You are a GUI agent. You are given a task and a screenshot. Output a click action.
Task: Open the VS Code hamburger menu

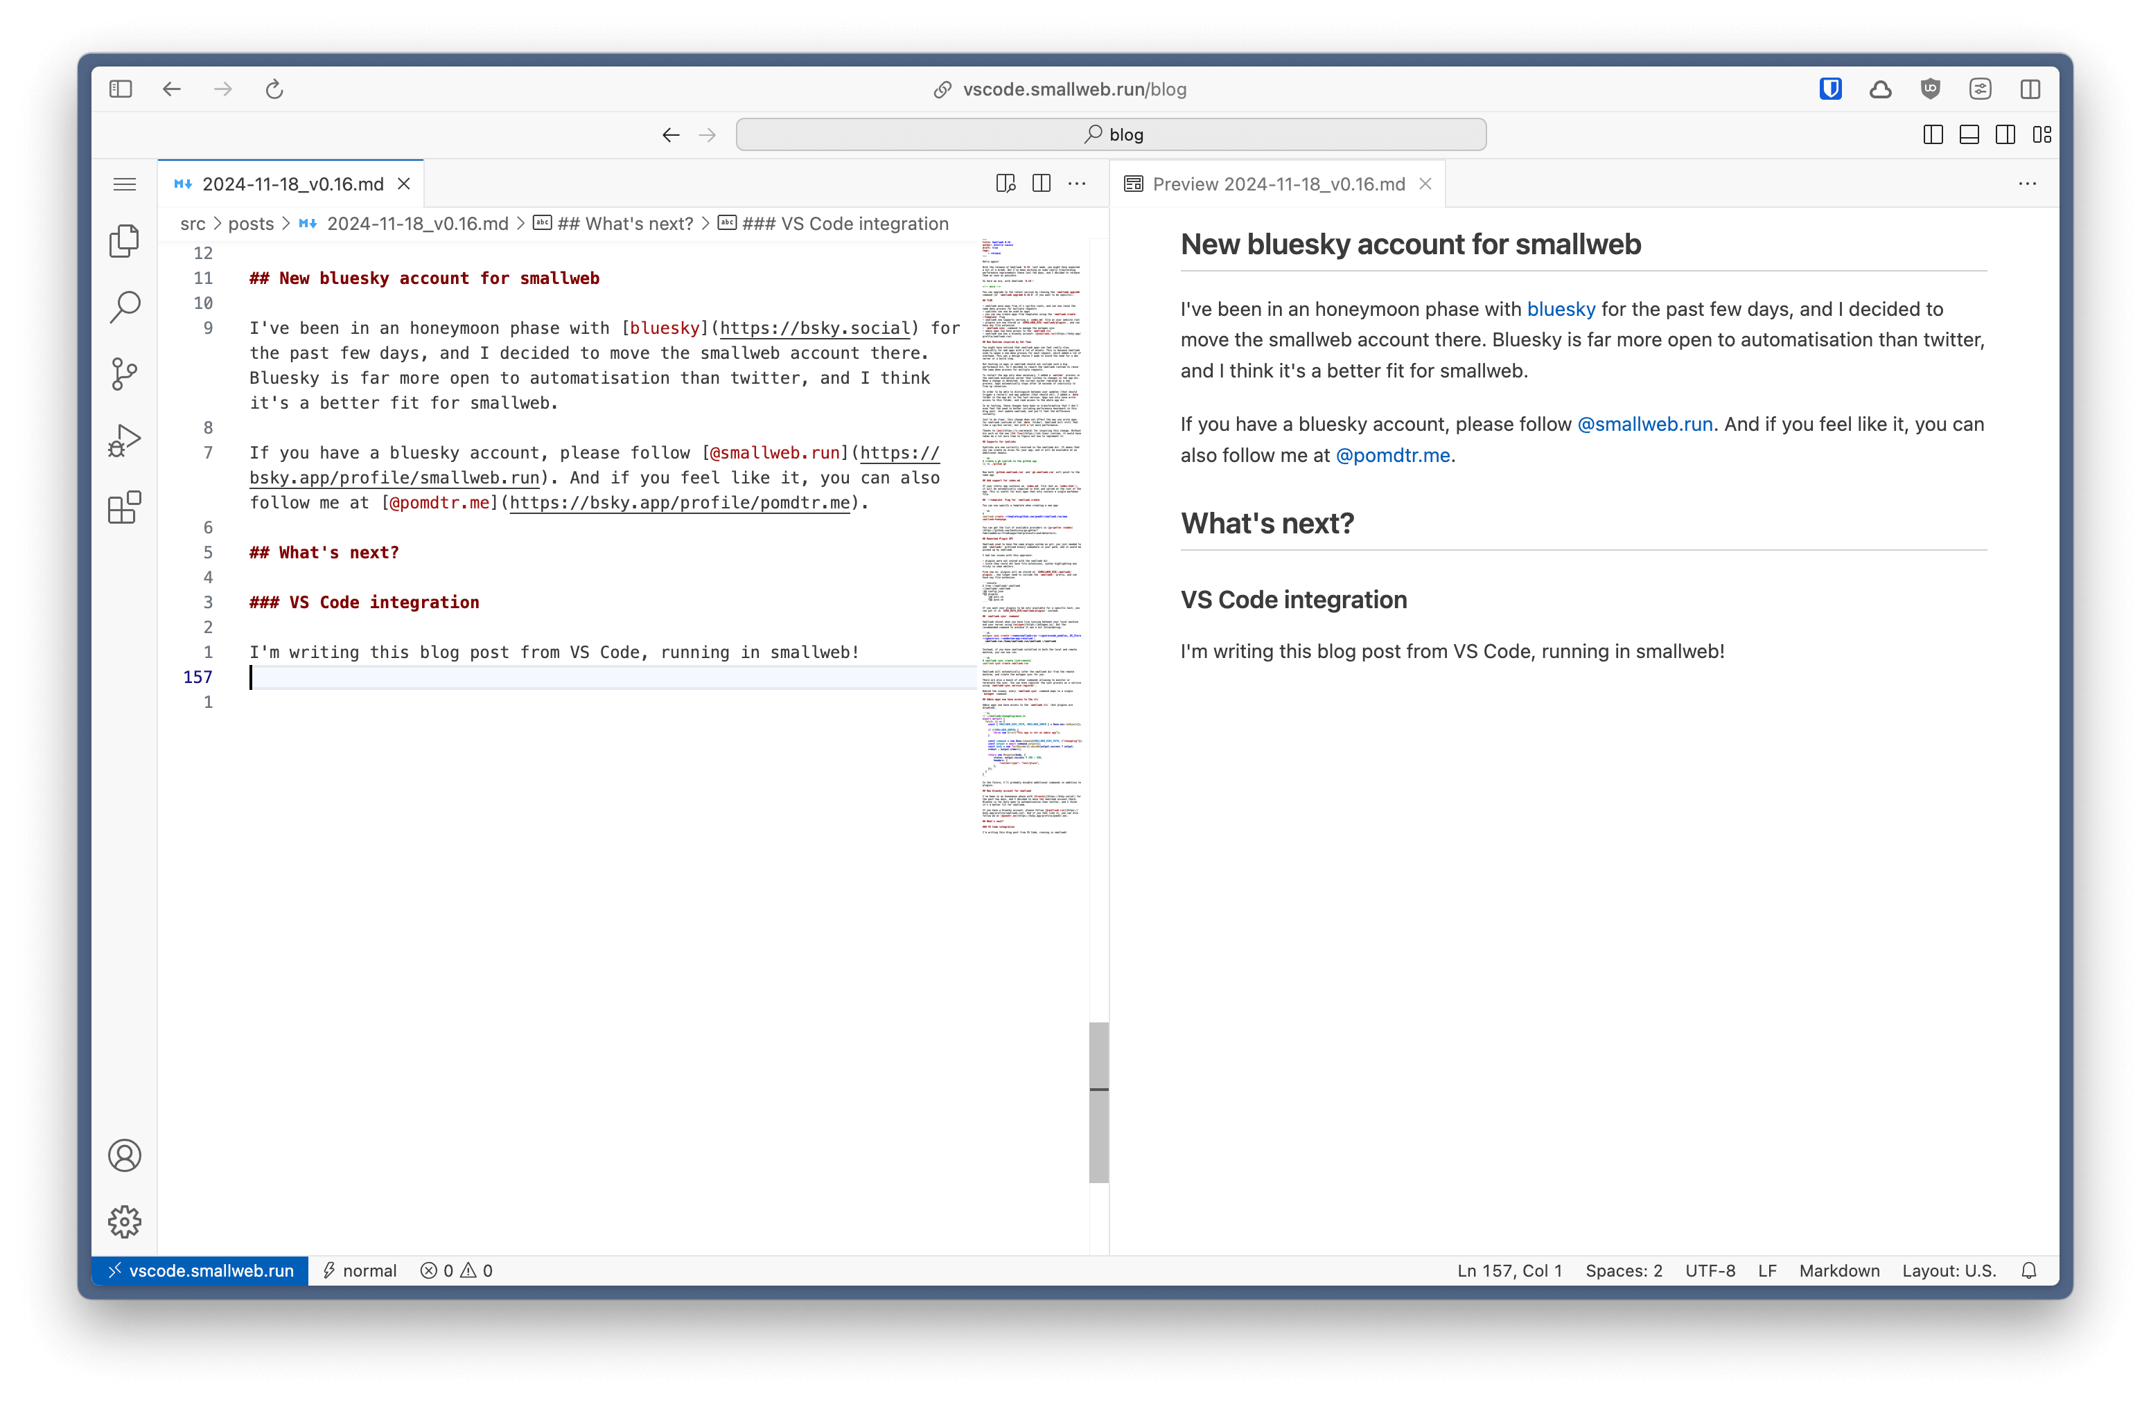click(125, 184)
